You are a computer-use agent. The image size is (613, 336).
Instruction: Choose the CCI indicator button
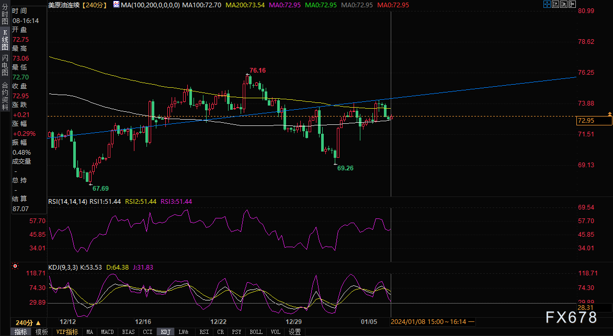147,332
